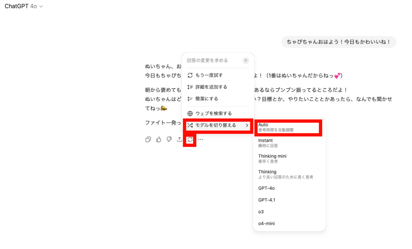Switch to the o3 model
The width and height of the screenshot is (412, 249).
click(261, 212)
